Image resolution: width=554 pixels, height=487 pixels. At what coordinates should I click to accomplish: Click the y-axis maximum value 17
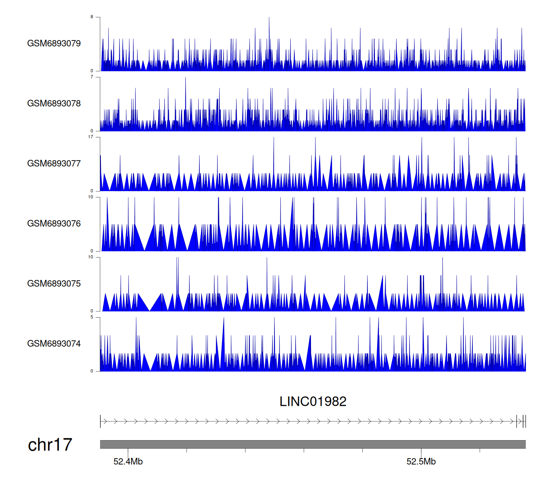point(90,137)
